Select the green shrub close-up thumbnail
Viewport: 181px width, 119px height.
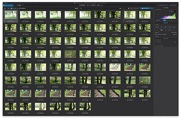[x=145, y=80]
